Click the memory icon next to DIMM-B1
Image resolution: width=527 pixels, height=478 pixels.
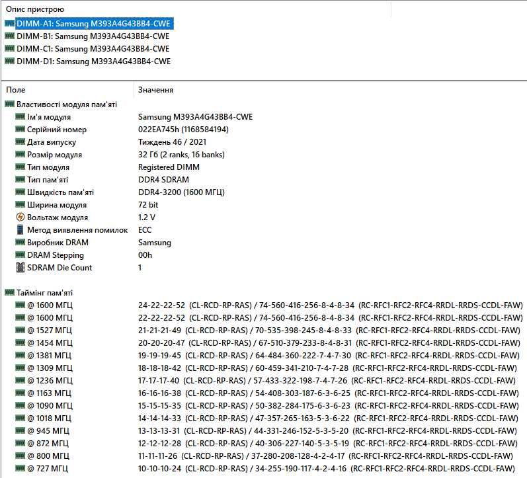pos(10,36)
